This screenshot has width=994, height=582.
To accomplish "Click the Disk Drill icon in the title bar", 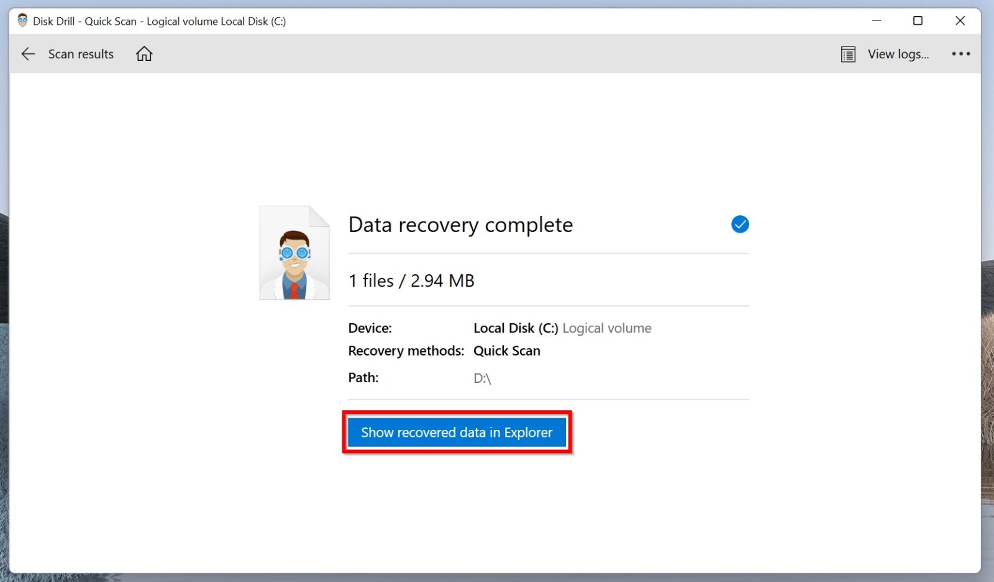I will coord(21,20).
